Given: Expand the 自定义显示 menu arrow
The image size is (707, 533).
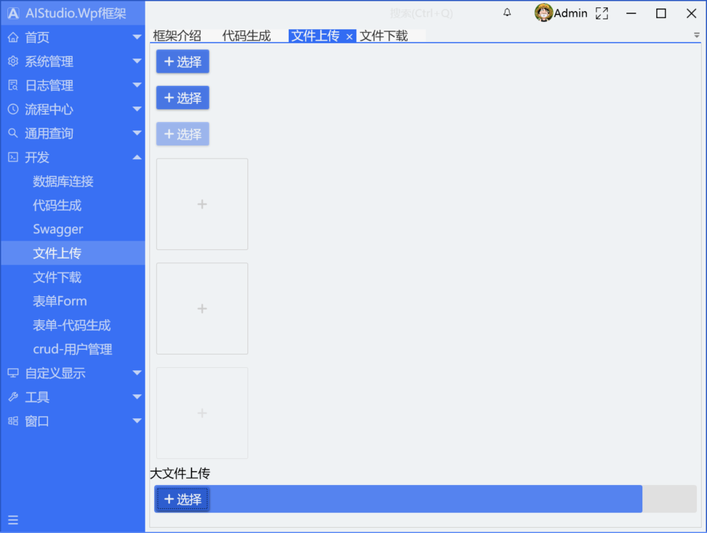Looking at the screenshot, I should coord(137,372).
